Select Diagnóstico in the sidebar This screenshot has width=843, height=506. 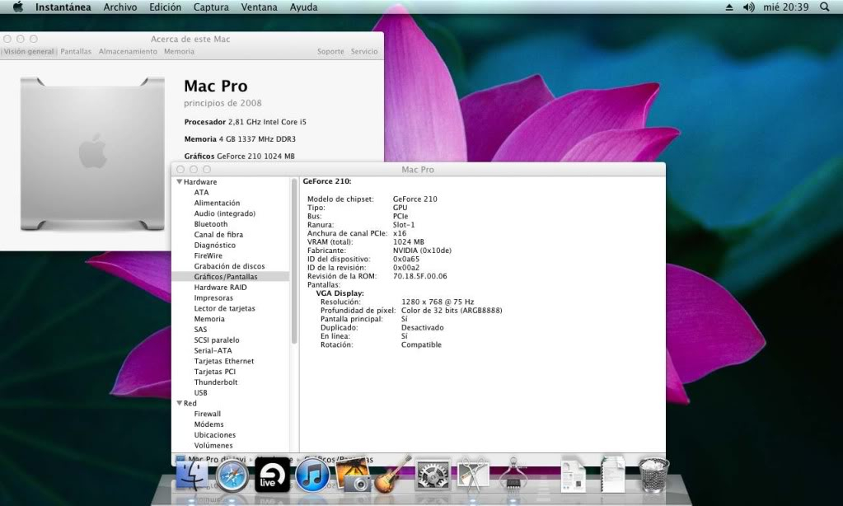tap(214, 246)
